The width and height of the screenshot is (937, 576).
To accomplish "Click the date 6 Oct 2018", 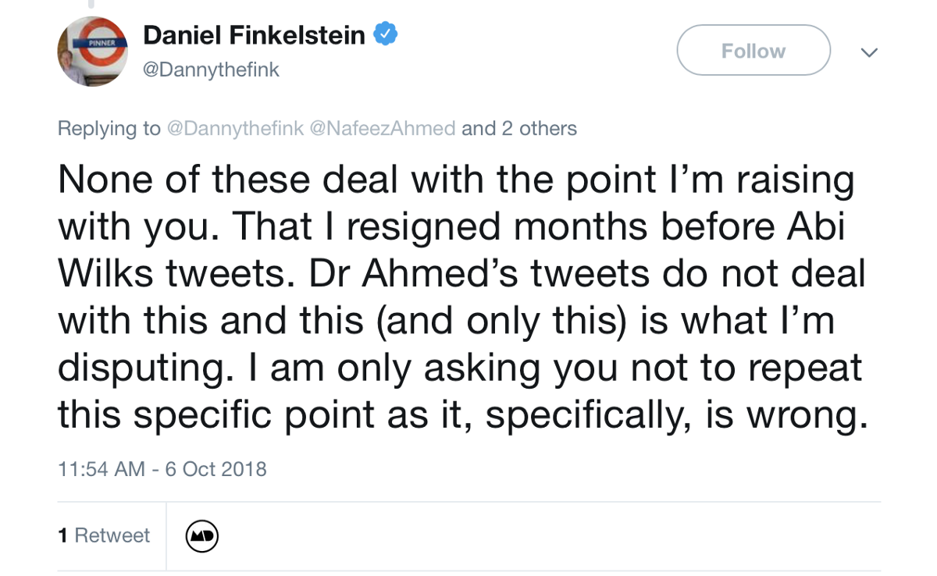I will tap(216, 469).
